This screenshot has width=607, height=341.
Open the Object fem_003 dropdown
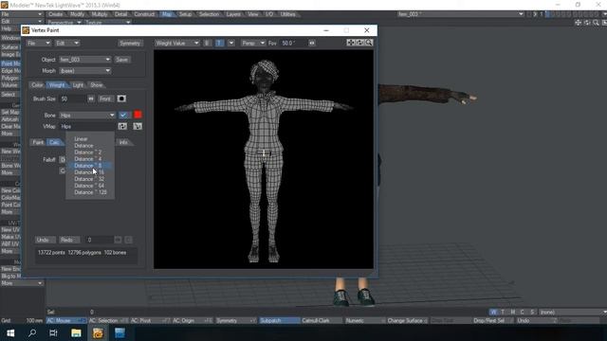coord(84,60)
